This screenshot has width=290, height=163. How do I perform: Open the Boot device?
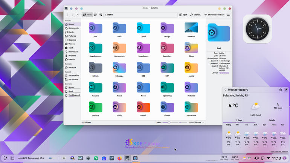[x=72, y=91]
